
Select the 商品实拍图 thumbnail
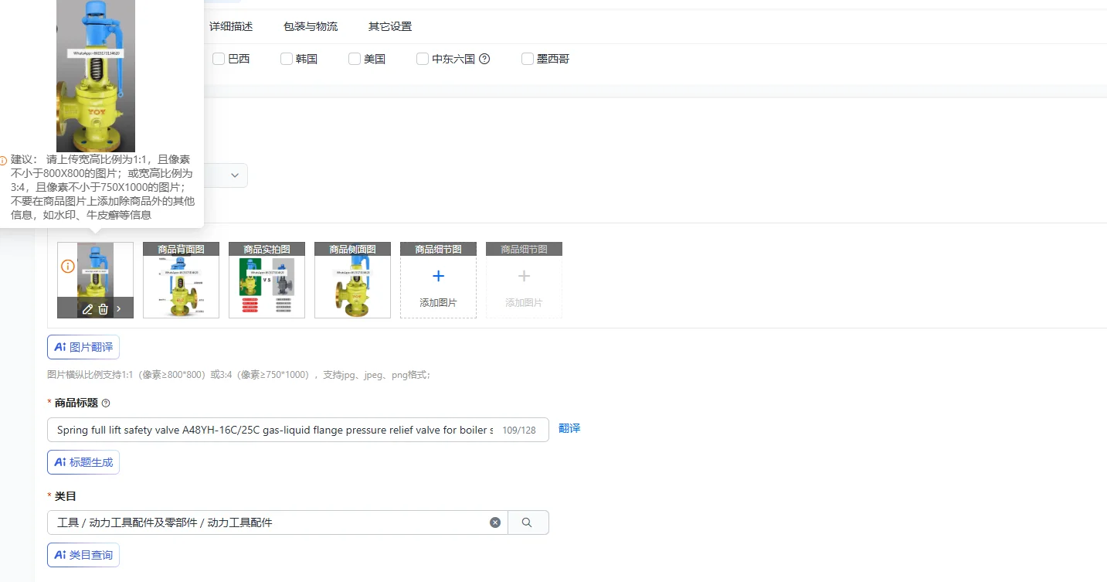(267, 280)
